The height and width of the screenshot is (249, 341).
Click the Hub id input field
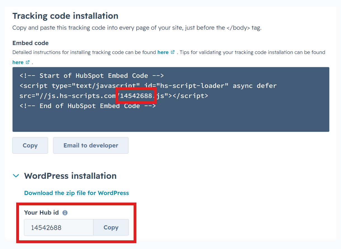click(x=58, y=227)
